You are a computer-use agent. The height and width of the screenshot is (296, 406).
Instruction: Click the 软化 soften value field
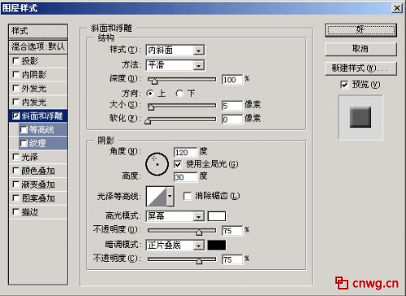click(x=232, y=120)
